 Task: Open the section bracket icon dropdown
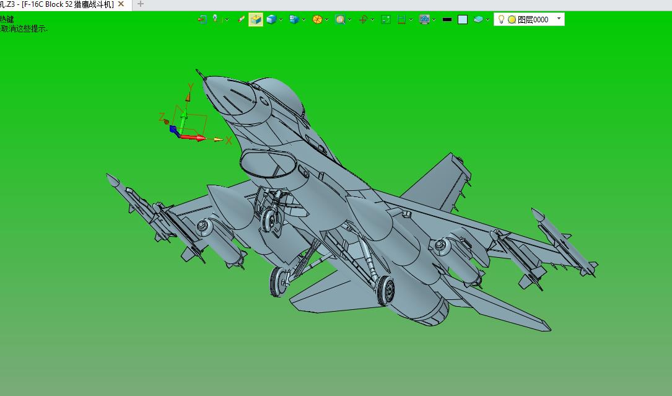click(411, 20)
